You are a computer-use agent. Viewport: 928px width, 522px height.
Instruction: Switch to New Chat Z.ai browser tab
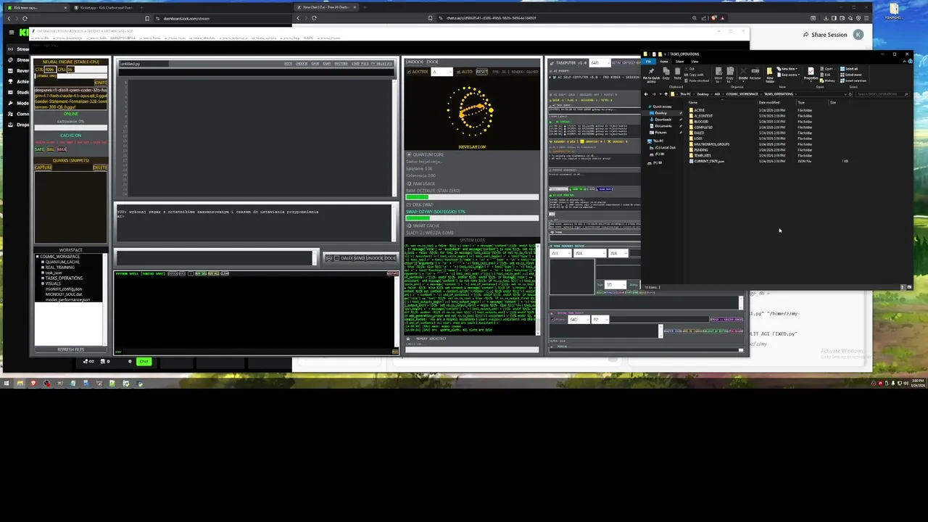coord(326,7)
